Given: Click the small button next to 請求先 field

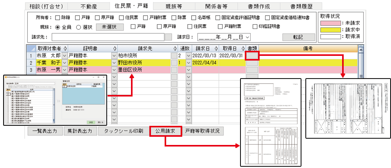Looking at the screenshot, I should (x=168, y=37).
